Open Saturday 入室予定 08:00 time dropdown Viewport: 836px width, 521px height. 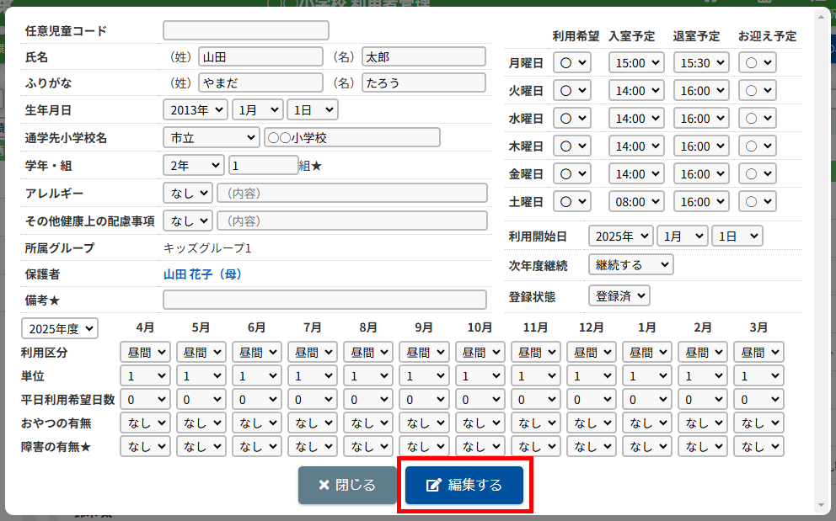(x=636, y=202)
